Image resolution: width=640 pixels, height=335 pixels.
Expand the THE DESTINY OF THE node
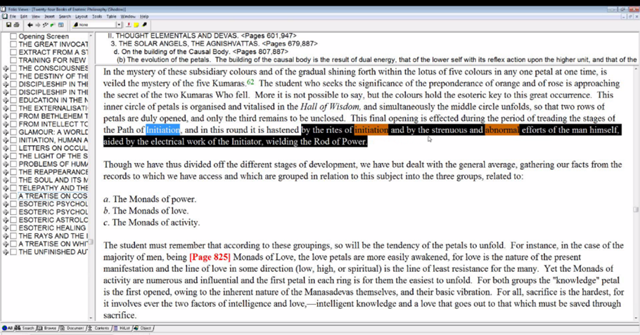pos(6,77)
